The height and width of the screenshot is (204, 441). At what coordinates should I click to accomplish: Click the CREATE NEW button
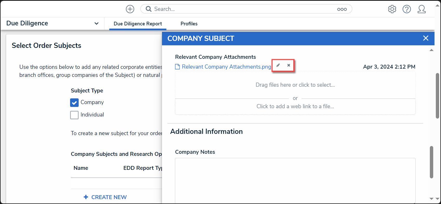105,197
